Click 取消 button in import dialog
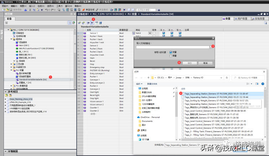Image resolution: width=269 pixels, height=156 pixels. click(205, 63)
